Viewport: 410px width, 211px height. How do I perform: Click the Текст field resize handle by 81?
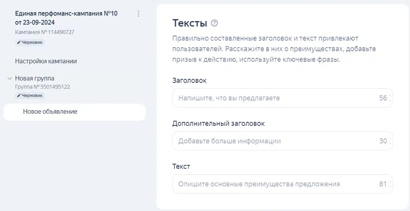390,184
